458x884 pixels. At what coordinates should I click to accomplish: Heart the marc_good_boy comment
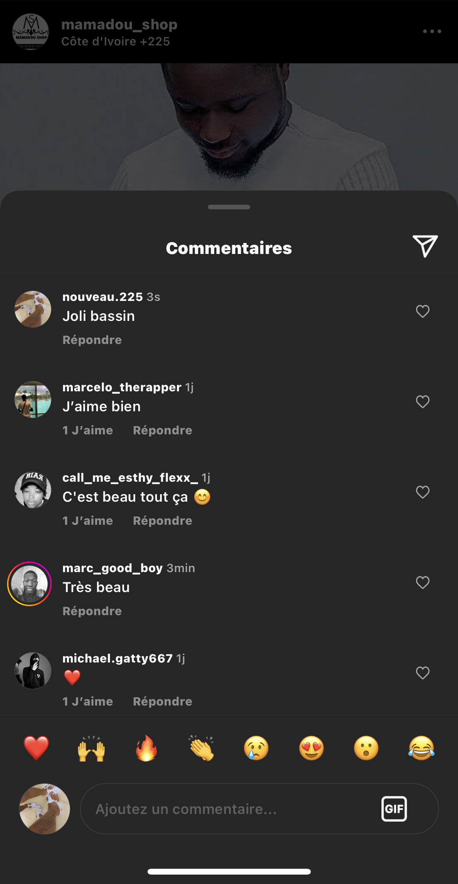point(422,583)
